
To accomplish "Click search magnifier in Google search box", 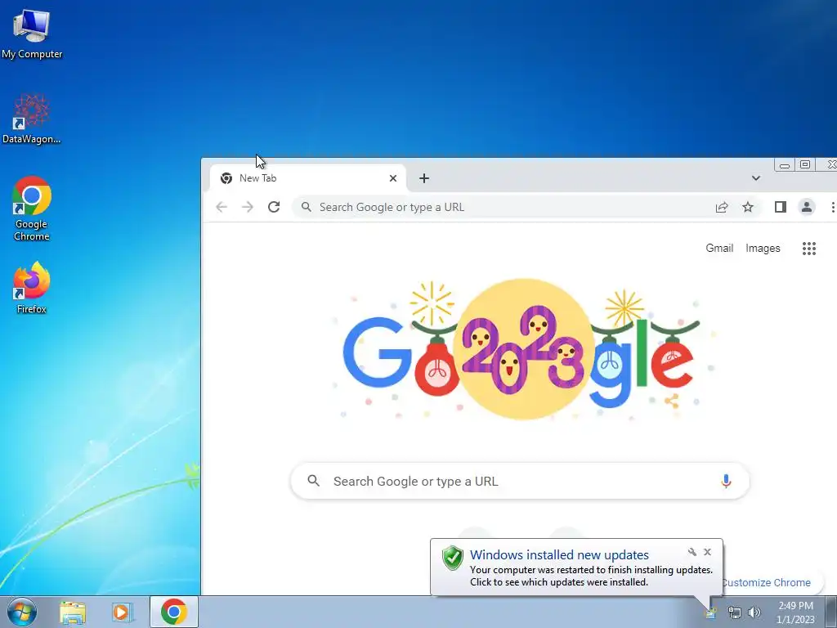I will (314, 481).
